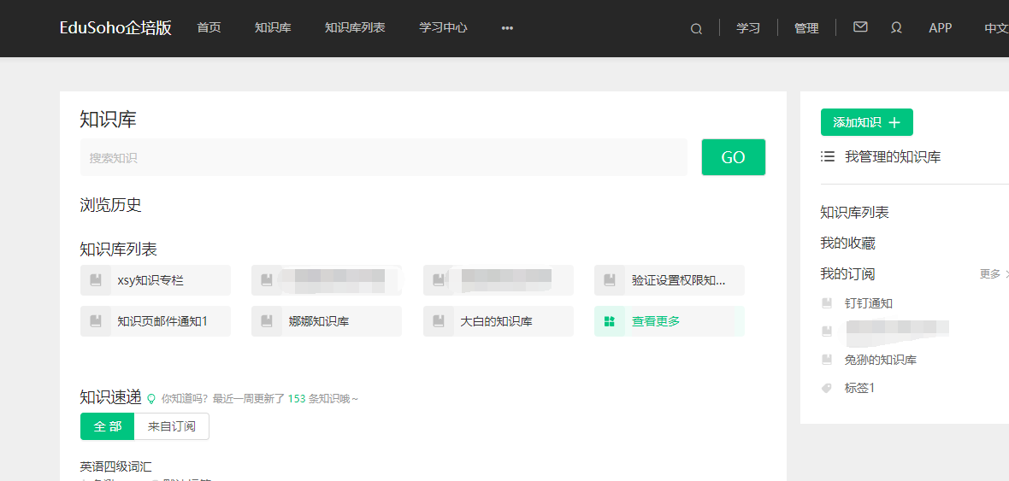Click the list icon beside 我管理的知识库
The width and height of the screenshot is (1009, 481).
point(828,156)
